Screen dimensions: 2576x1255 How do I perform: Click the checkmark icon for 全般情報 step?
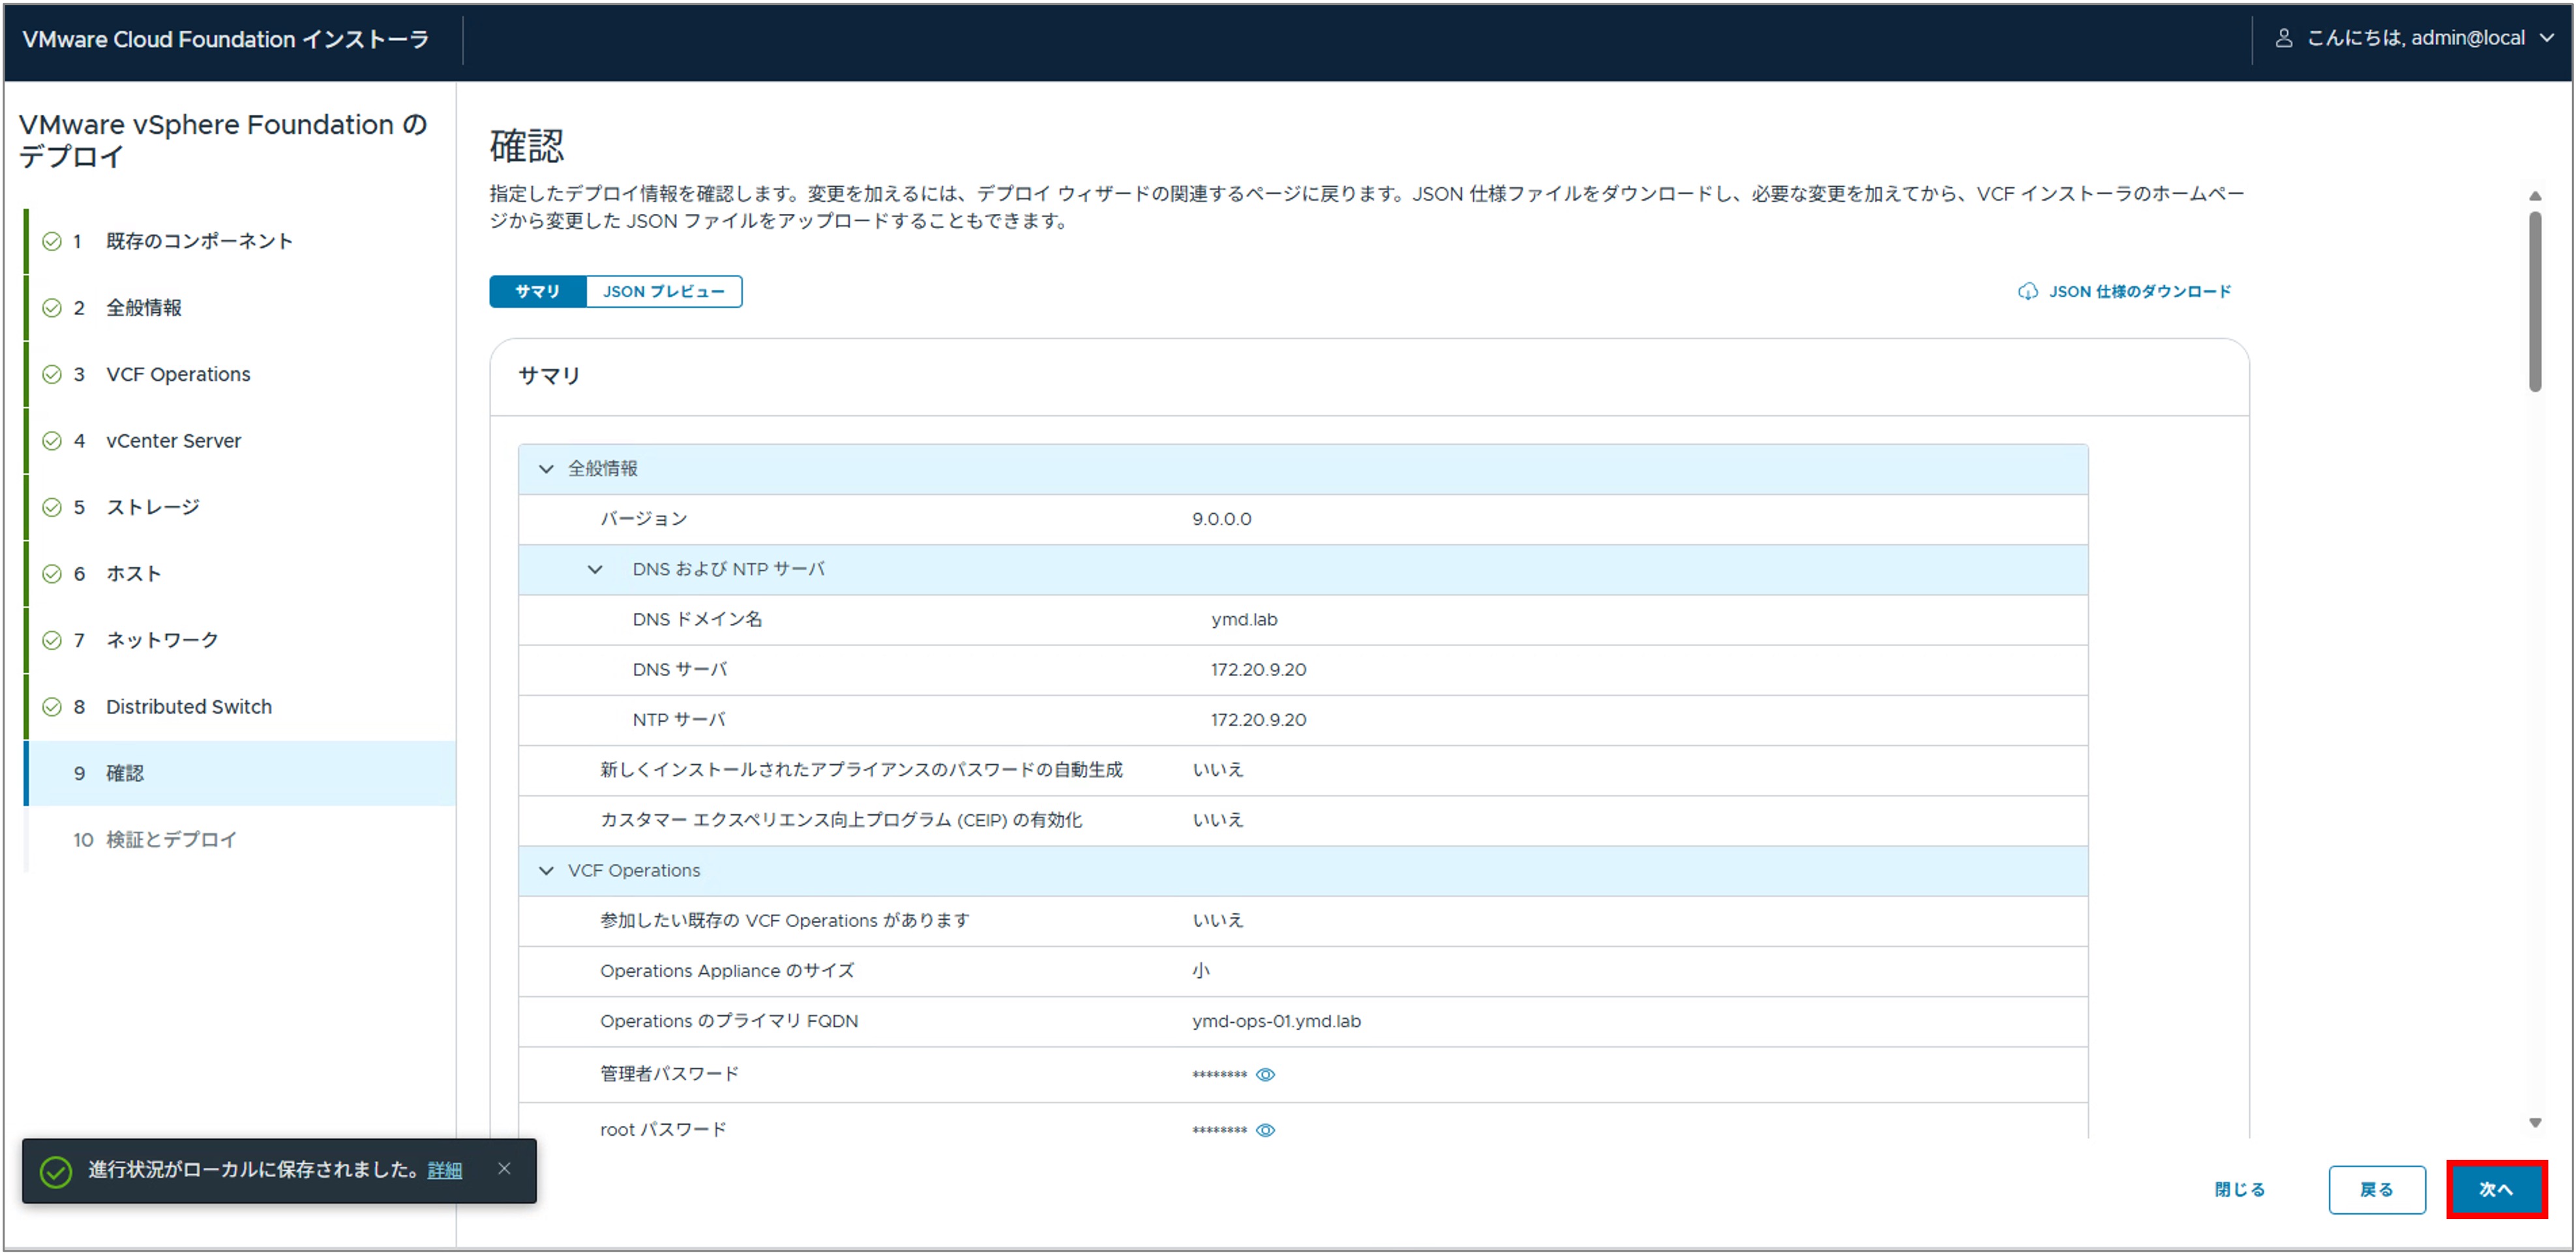click(x=52, y=307)
